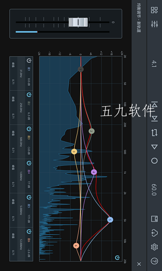Toggle the equalizer master power in graph corner

[117, 258]
